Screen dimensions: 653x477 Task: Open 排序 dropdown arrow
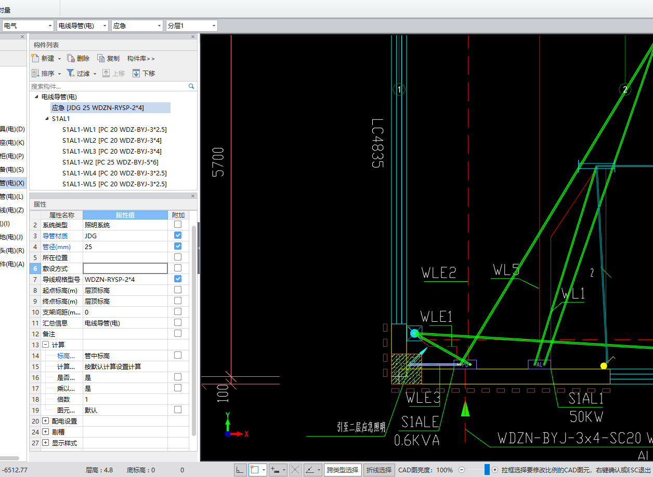(x=59, y=74)
